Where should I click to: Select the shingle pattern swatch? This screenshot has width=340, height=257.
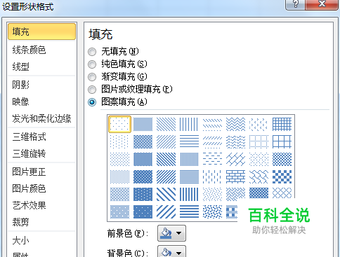pyautogui.click(x=259, y=176)
